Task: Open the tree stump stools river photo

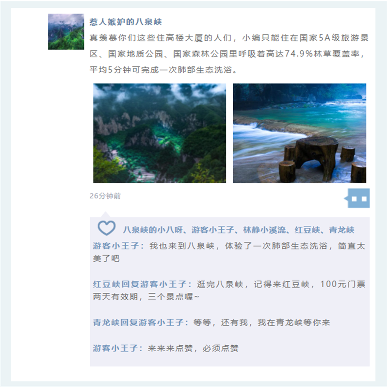Action: pos(299,133)
